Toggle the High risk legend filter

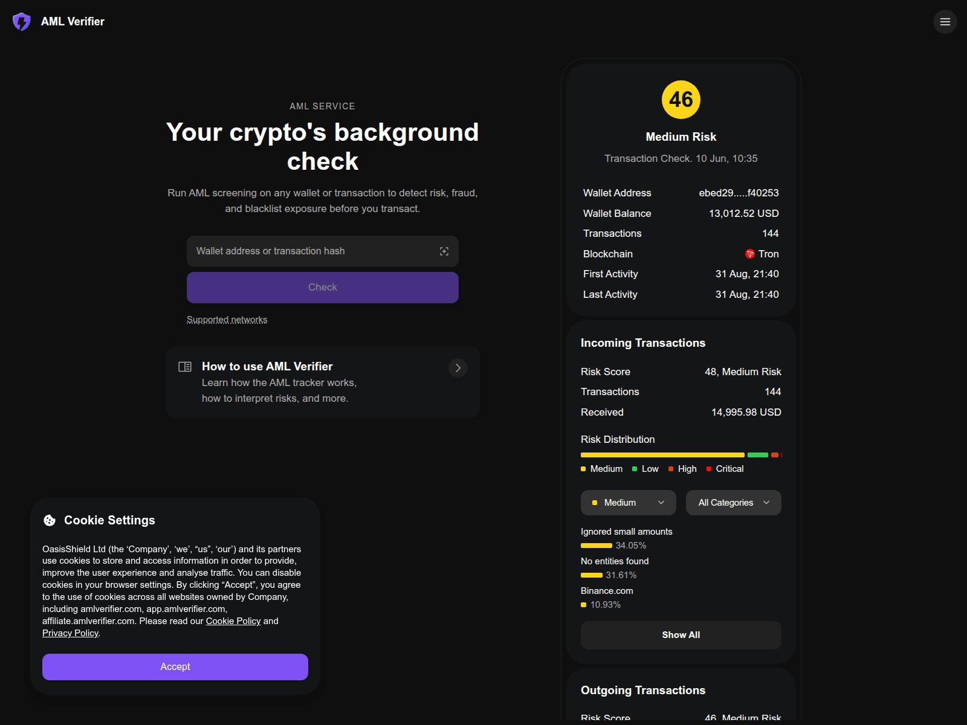(682, 469)
